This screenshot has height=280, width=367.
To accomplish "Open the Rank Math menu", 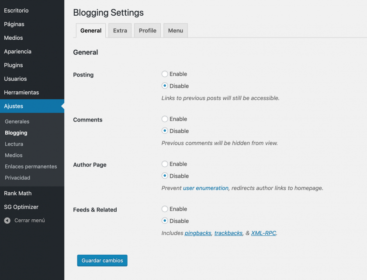I will tap(18, 193).
